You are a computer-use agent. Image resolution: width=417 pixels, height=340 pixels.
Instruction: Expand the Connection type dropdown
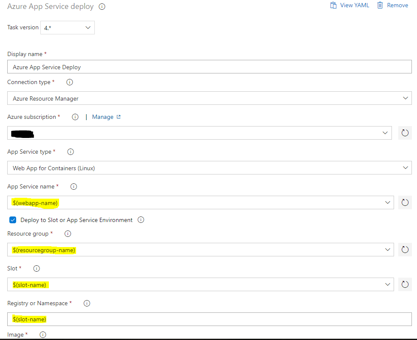(209, 98)
